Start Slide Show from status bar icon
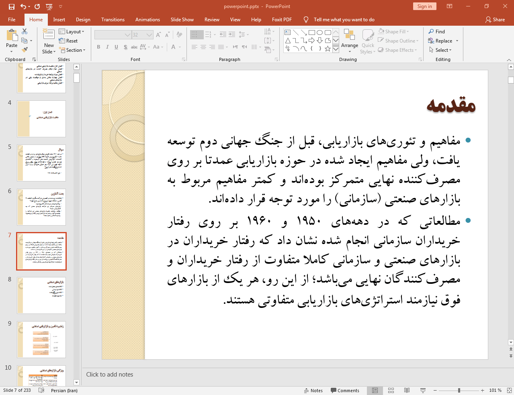514x395 pixels. click(x=423, y=390)
